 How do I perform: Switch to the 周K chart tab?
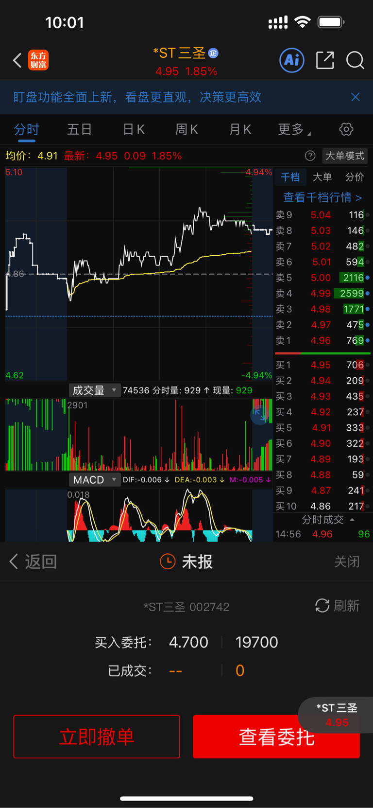coord(186,129)
